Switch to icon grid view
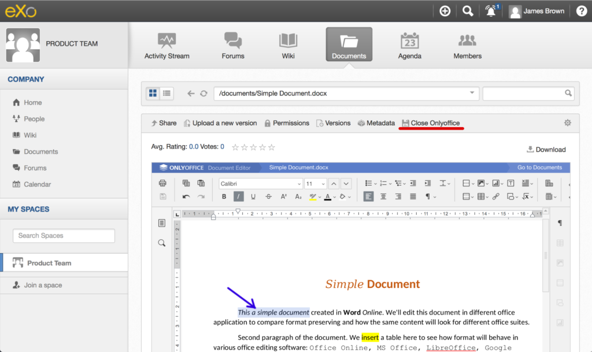 coord(153,93)
